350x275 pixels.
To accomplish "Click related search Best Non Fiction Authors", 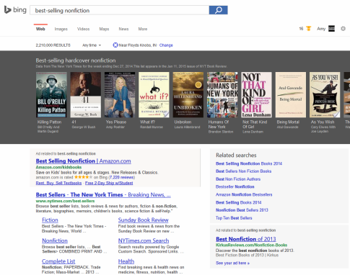I will 238,179.
